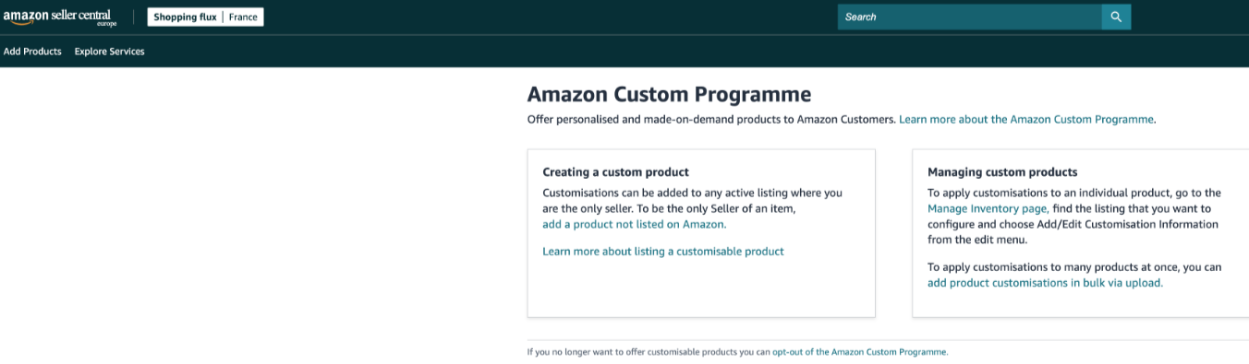Focus the Search input field
Viewport: 1249px width, 364px height.
pyautogui.click(x=970, y=17)
